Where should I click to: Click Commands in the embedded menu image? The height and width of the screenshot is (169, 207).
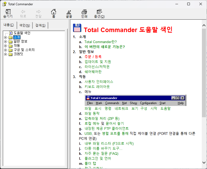click(112, 103)
